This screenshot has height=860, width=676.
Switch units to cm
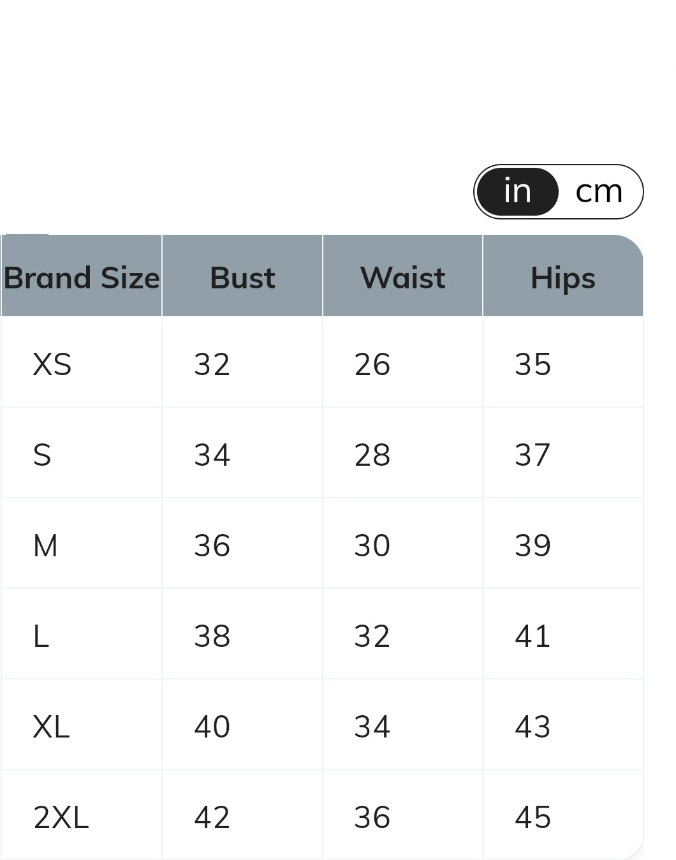(x=599, y=191)
